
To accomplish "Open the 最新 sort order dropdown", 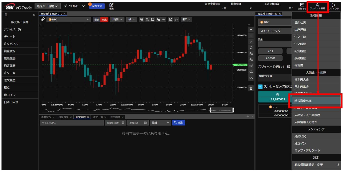I will (x=160, y=123).
